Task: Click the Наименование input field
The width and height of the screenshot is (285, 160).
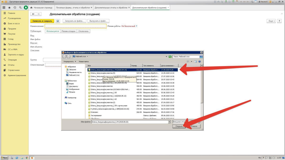Action: pyautogui.click(x=75, y=26)
